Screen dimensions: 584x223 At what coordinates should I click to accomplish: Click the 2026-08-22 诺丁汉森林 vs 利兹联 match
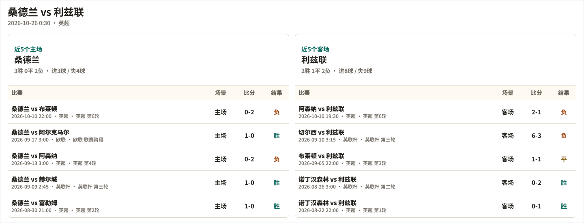[436, 206]
